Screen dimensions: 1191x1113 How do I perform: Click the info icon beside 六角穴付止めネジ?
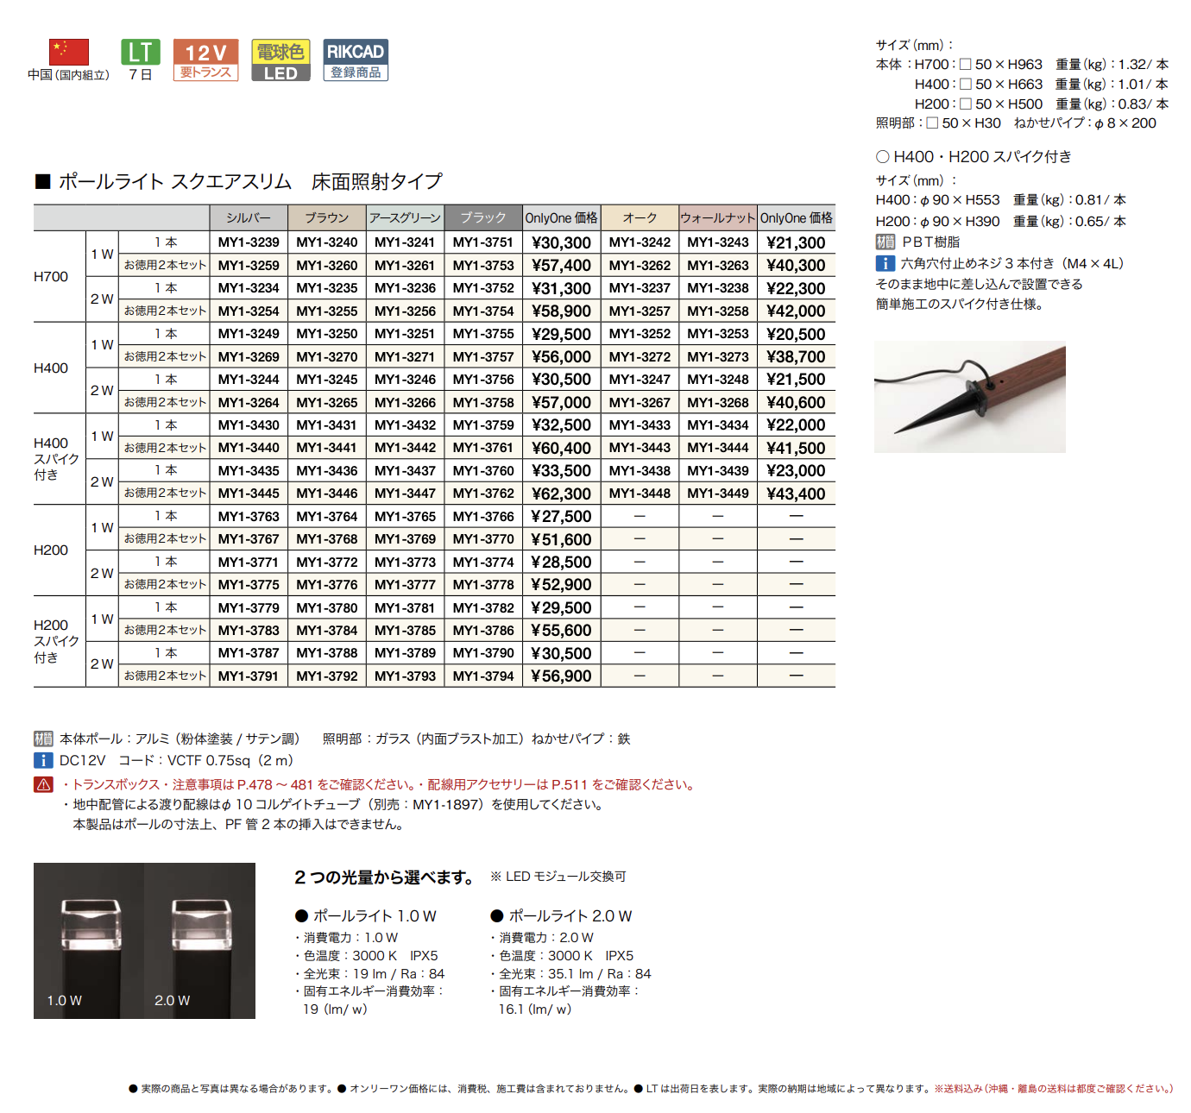(885, 263)
